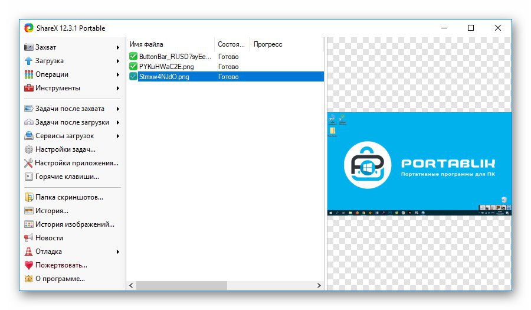This screenshot has height=310, width=531.
Task: Click the Задачи после захвата icon
Action: 29,109
